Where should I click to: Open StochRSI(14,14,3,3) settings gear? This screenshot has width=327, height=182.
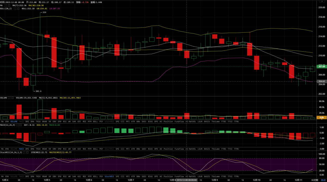(x=24, y=152)
